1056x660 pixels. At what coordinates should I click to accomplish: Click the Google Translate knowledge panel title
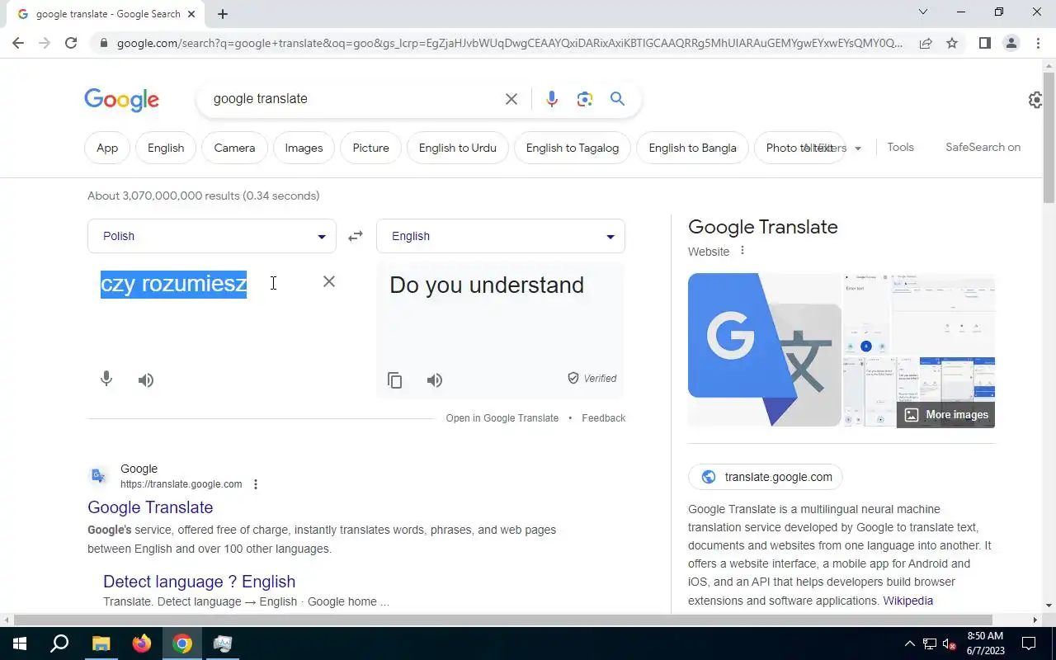click(x=762, y=227)
